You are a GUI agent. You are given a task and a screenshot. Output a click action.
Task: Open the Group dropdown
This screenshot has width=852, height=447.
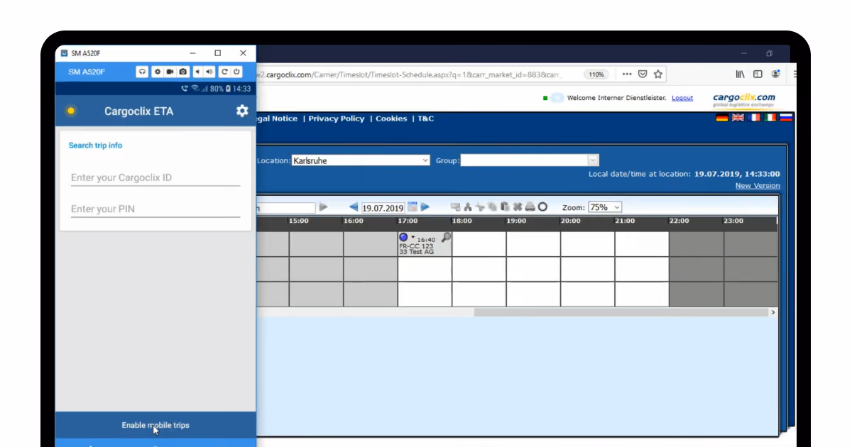coord(530,160)
